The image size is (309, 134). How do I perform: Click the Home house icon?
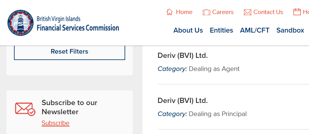point(170,12)
